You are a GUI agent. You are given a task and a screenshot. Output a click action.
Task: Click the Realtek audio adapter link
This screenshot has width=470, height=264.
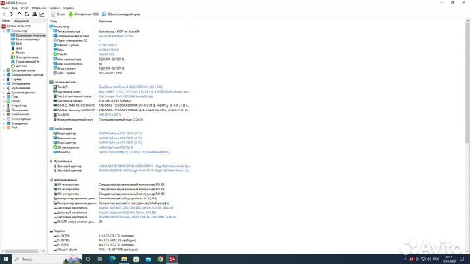[x=144, y=171]
